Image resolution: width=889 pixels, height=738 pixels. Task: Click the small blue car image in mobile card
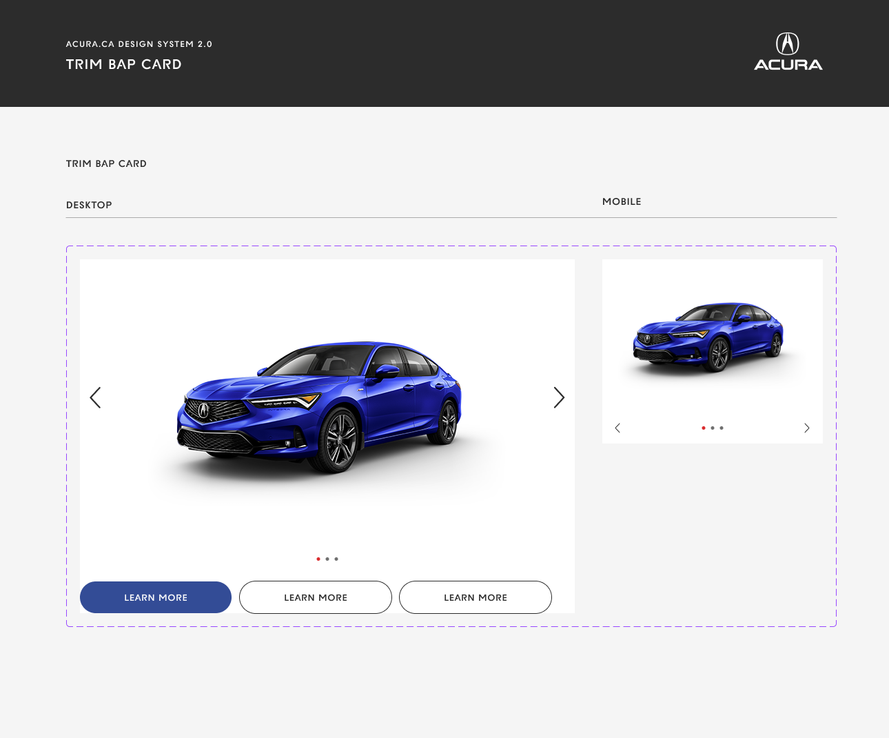708,337
